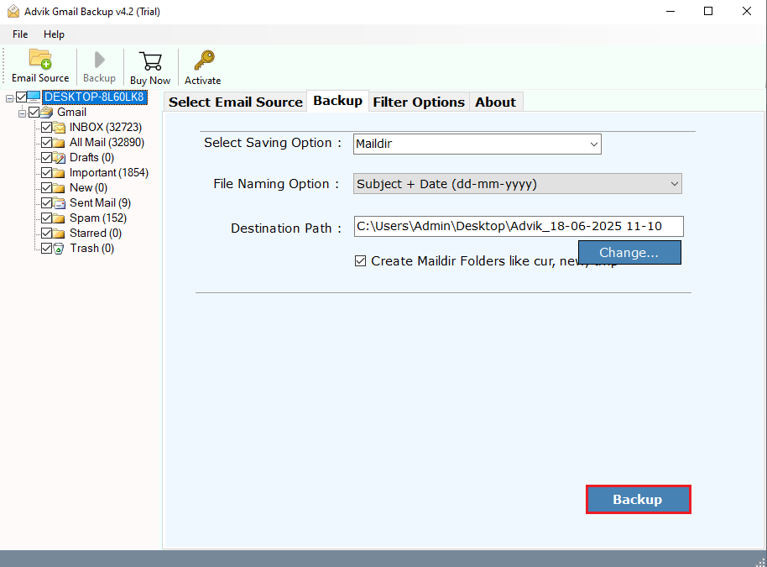Toggle the Spam (152) checkbox
The image size is (767, 567).
[x=46, y=218]
